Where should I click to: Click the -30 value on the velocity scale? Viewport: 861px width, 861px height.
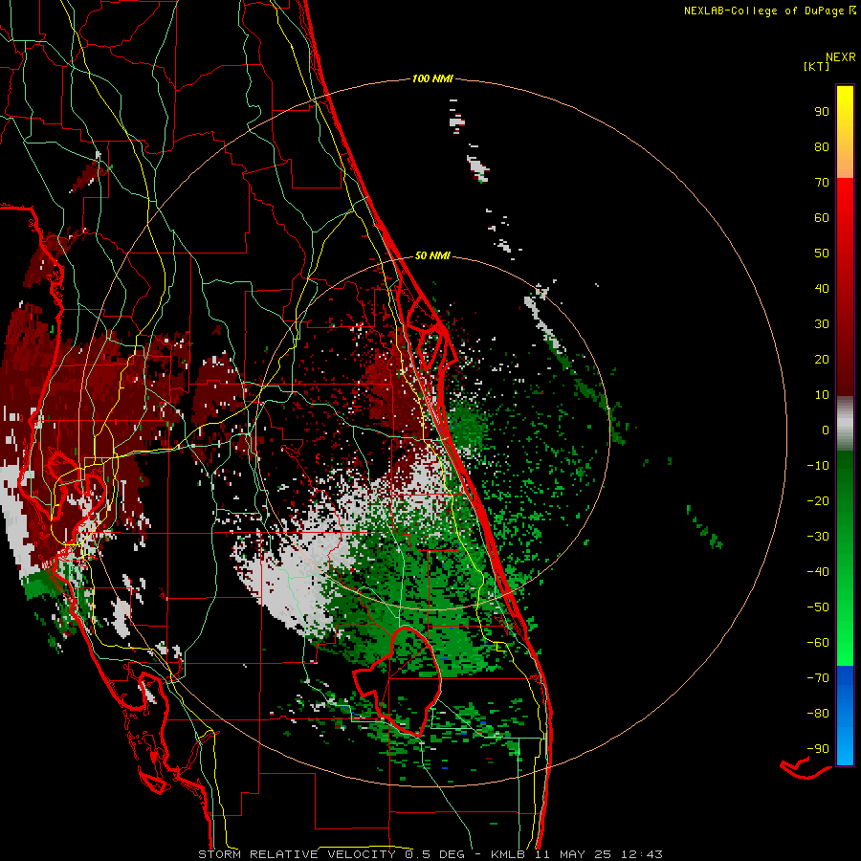[x=818, y=537]
